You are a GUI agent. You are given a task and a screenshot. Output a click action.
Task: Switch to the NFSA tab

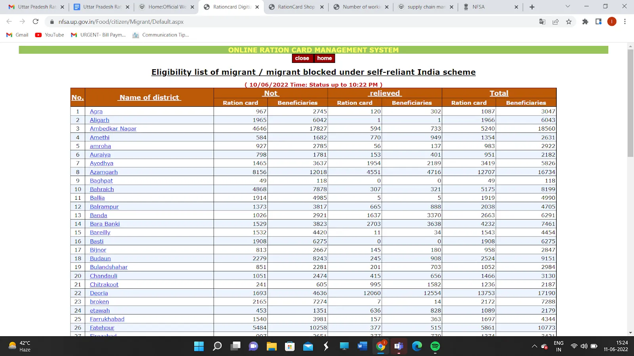pyautogui.click(x=491, y=7)
